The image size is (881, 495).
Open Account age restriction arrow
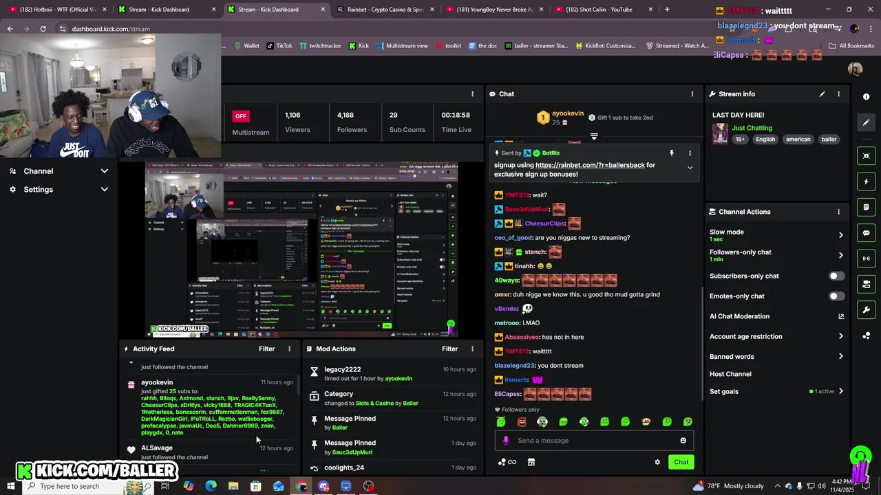click(840, 336)
